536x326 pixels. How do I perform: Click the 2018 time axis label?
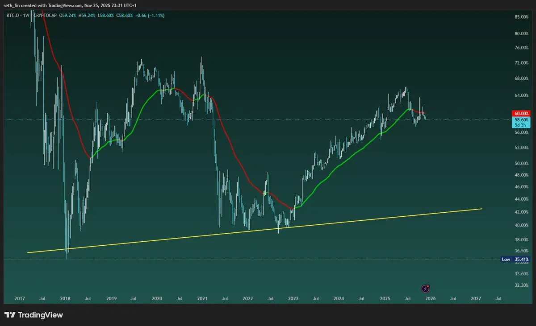[65, 298]
